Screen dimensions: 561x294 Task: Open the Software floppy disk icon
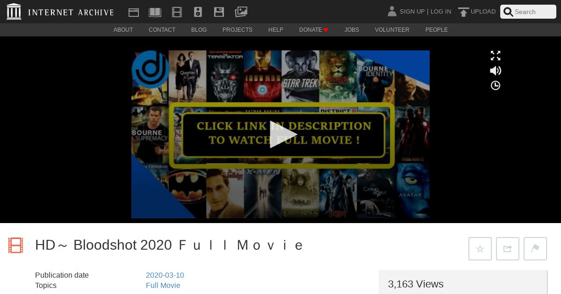click(x=219, y=12)
